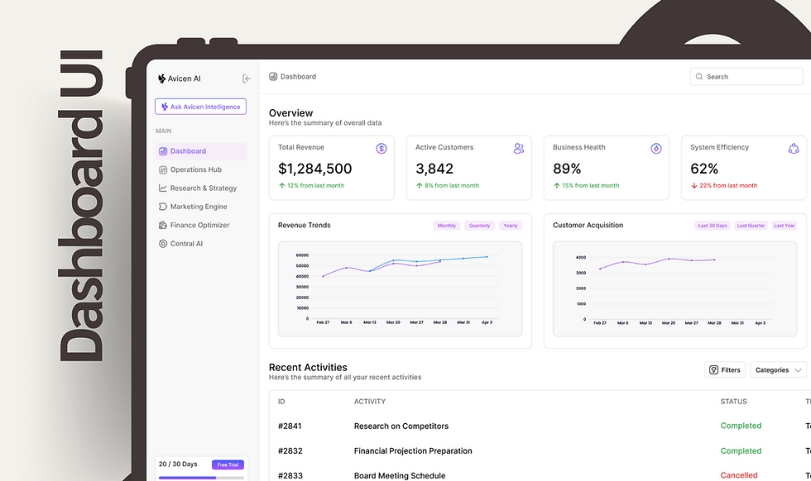Show Customer Acquisition for Last 30 Days
Screen dimensions: 811x481
pyautogui.click(x=713, y=226)
